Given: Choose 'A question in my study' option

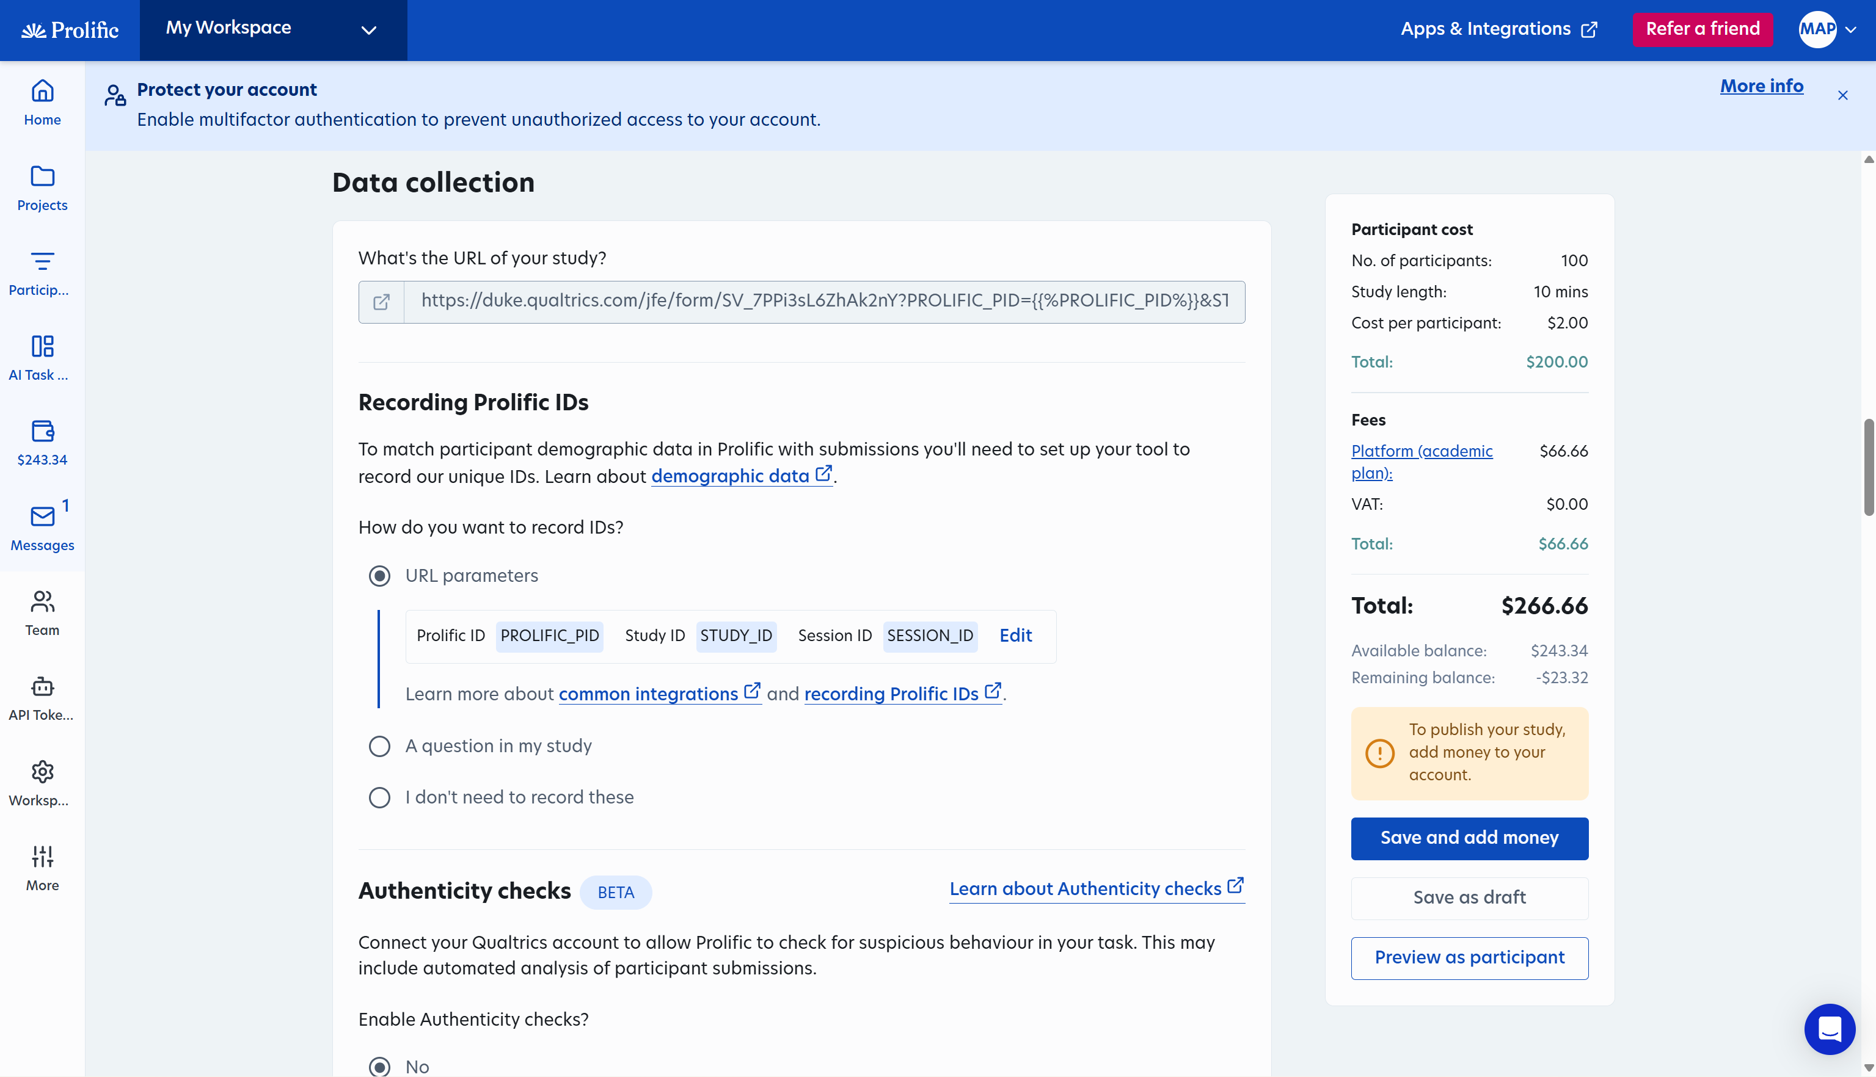Looking at the screenshot, I should coord(379,745).
